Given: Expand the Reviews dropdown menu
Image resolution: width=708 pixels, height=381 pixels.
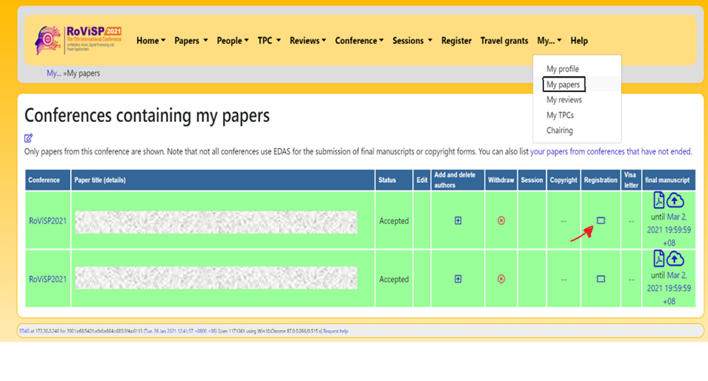Looking at the screenshot, I should coord(307,41).
